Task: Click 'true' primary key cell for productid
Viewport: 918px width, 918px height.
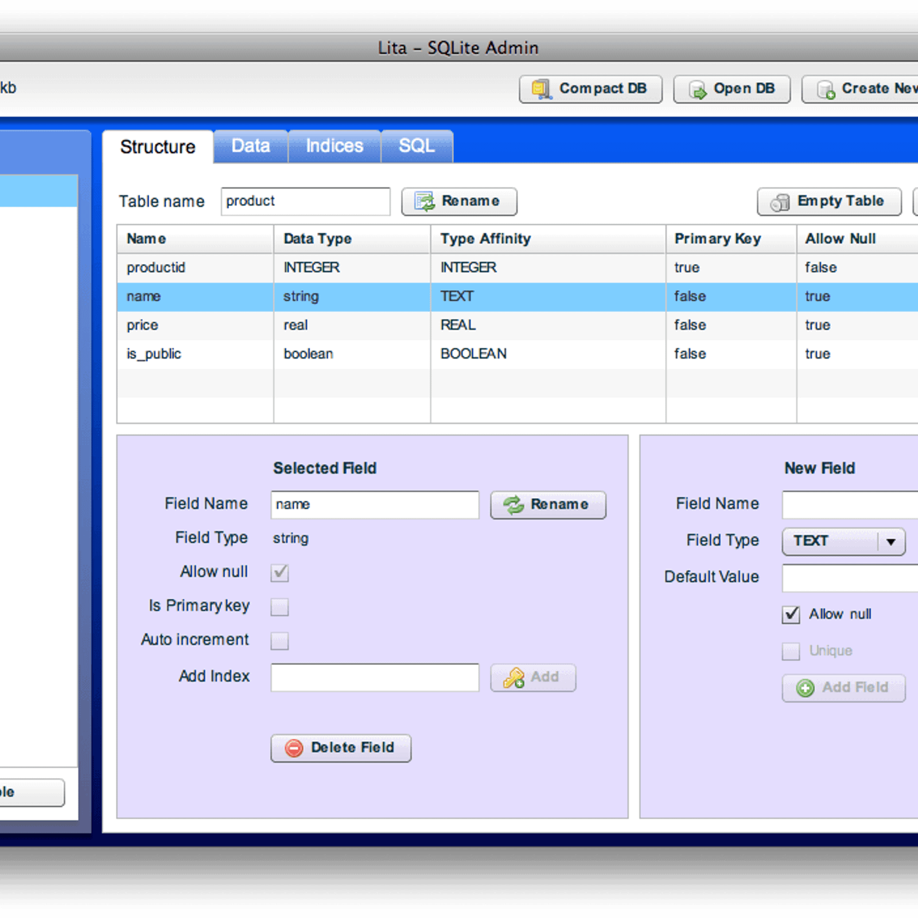Action: pyautogui.click(x=731, y=268)
